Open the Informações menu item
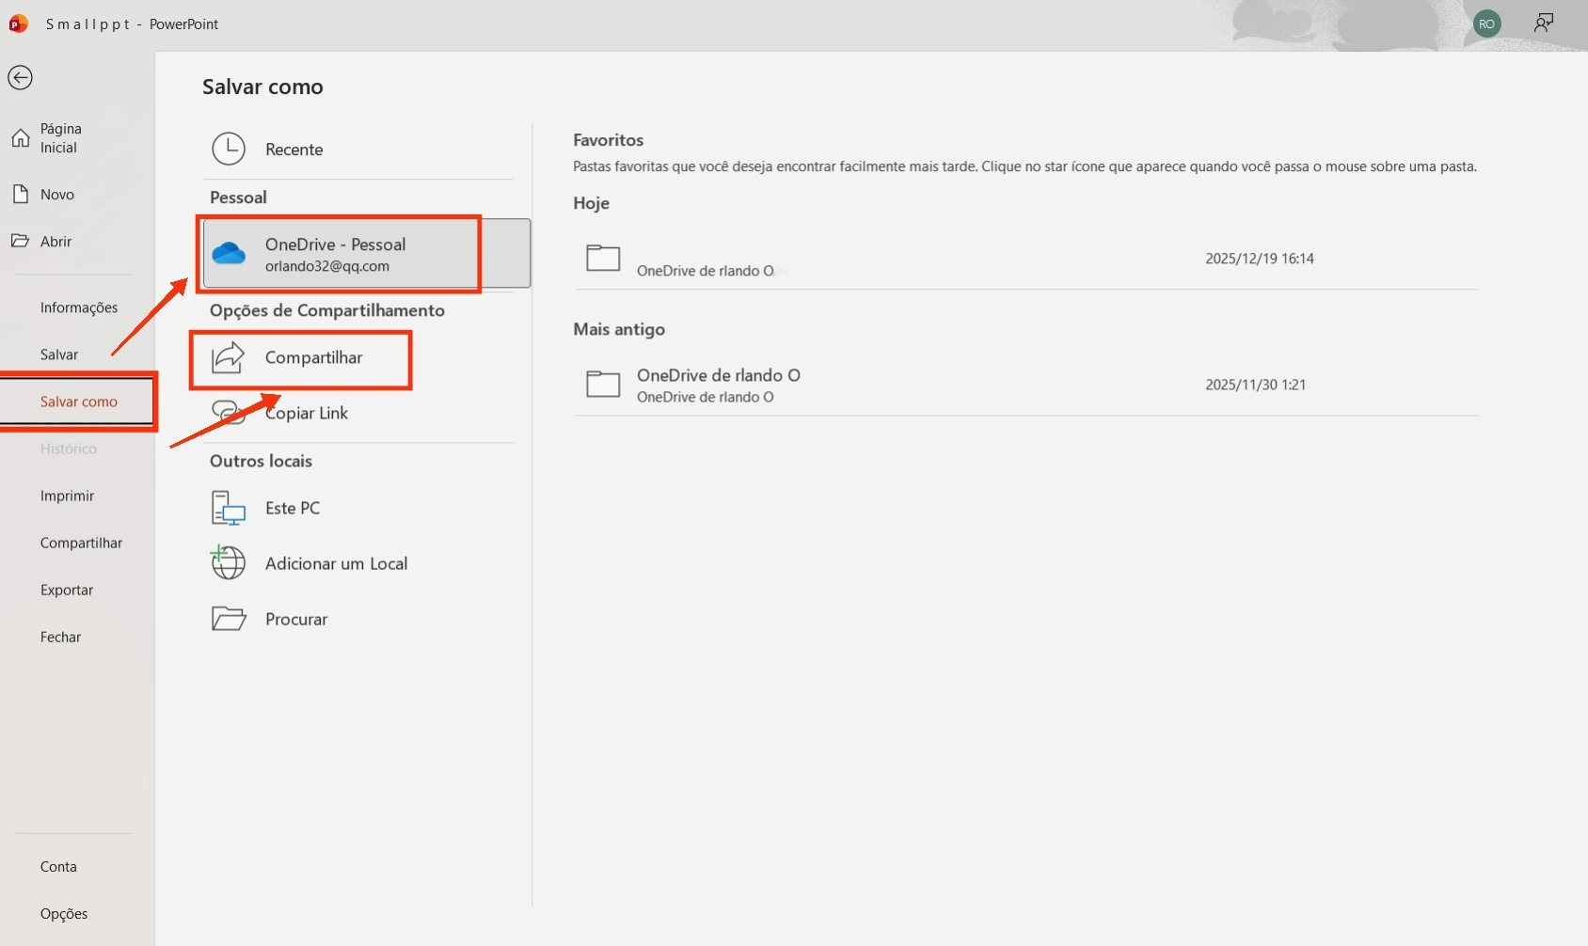 tap(79, 307)
